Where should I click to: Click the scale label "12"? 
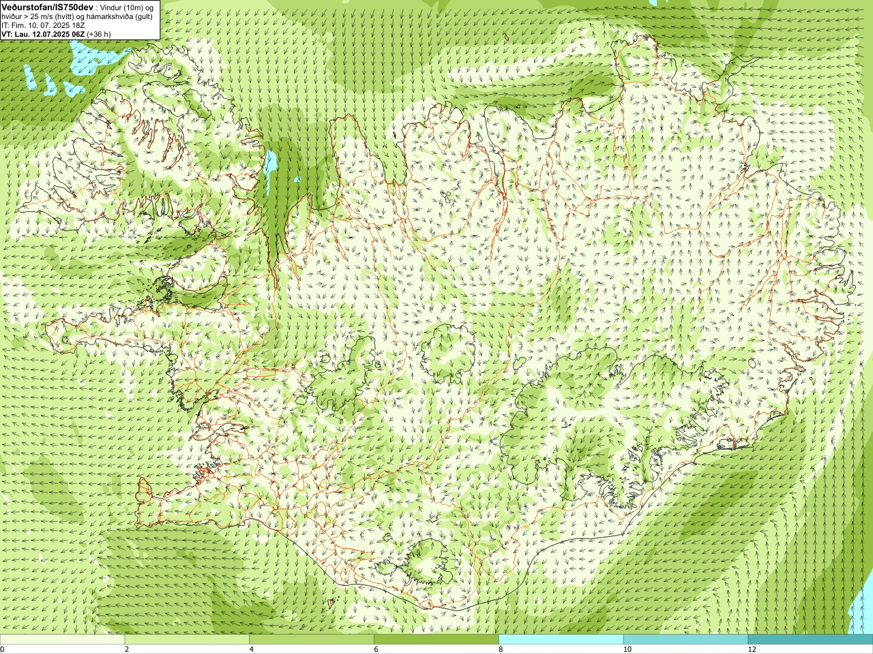(752, 649)
